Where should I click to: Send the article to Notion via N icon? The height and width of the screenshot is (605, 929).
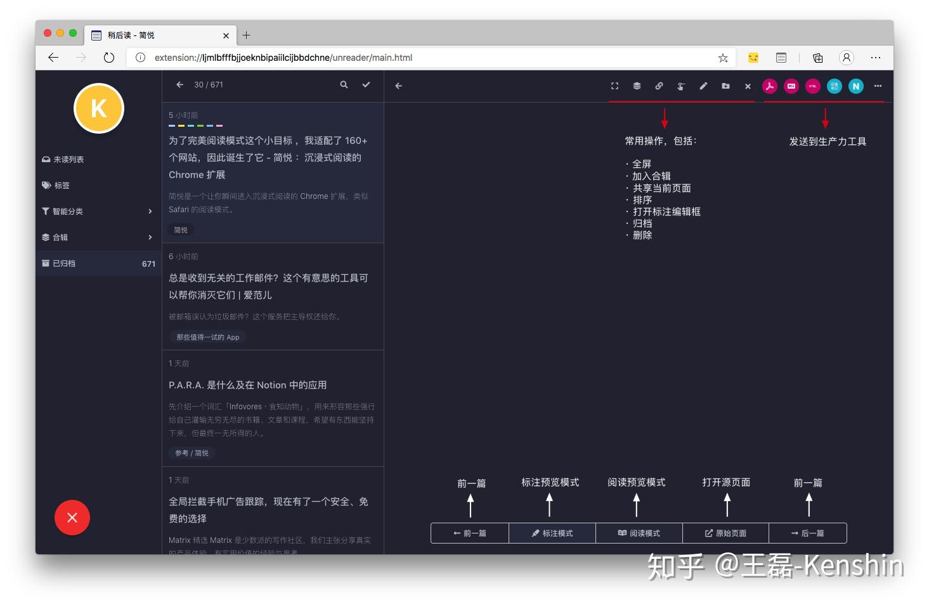856,86
